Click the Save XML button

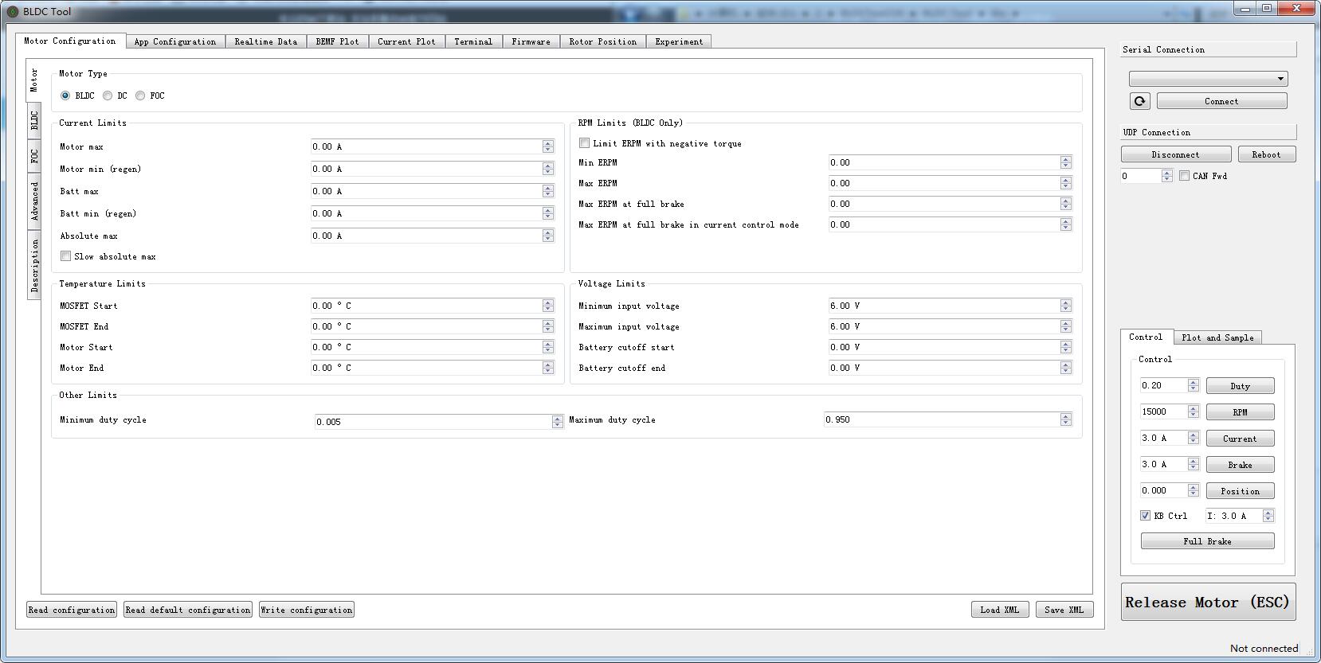click(x=1064, y=610)
